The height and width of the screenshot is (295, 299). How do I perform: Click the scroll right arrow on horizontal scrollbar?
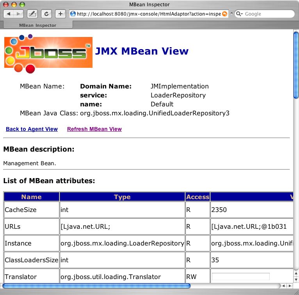coord(290,286)
